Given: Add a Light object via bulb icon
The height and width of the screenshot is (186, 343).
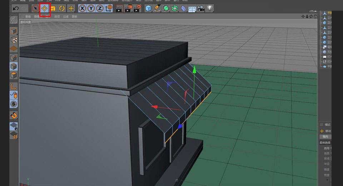Looking at the screenshot, I should (x=210, y=8).
